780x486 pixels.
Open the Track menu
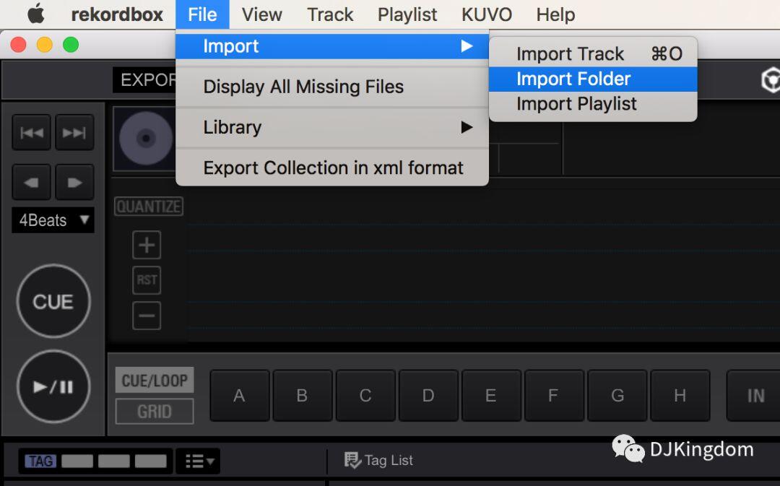[330, 14]
